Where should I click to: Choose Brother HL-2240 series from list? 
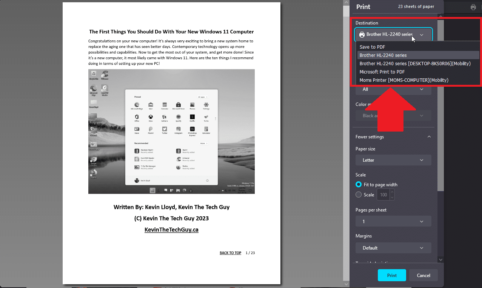[418, 55]
